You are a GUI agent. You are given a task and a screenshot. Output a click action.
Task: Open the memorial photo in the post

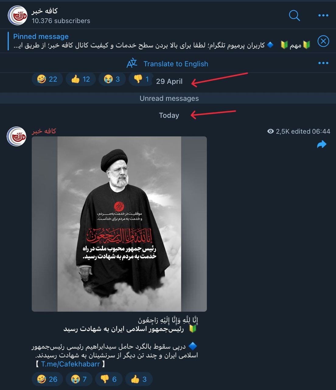coord(119,224)
